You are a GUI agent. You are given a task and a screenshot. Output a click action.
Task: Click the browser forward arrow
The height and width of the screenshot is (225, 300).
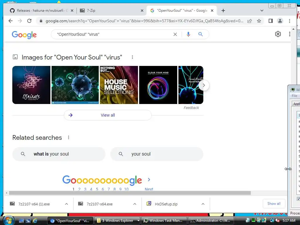tap(20, 21)
